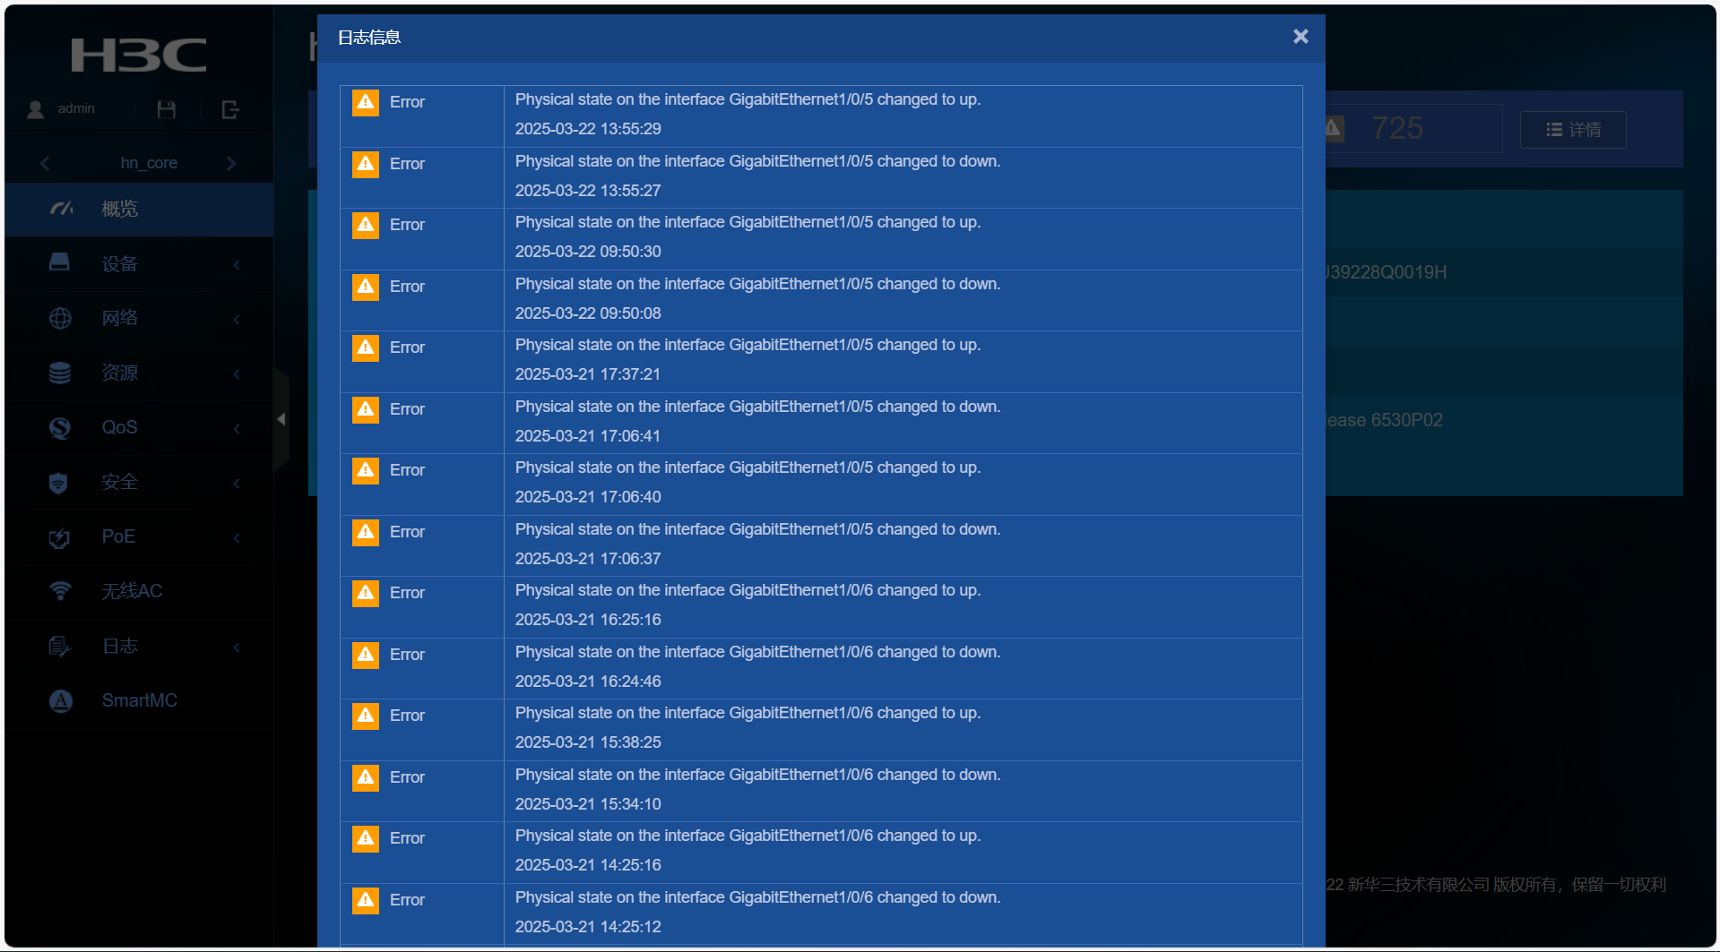Image resolution: width=1720 pixels, height=952 pixels.
Task: Click the hn_core device name
Action: [149, 163]
